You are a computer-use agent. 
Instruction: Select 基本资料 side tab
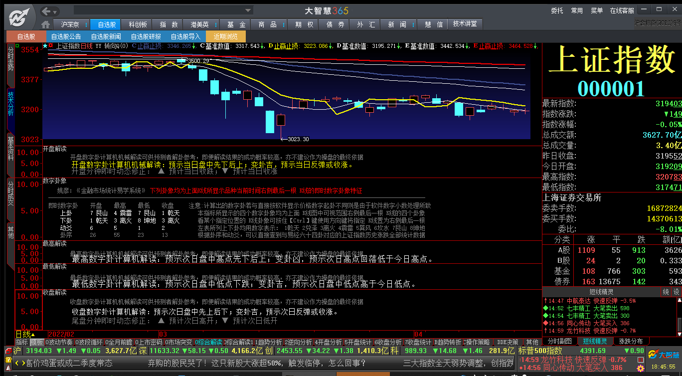click(x=11, y=155)
